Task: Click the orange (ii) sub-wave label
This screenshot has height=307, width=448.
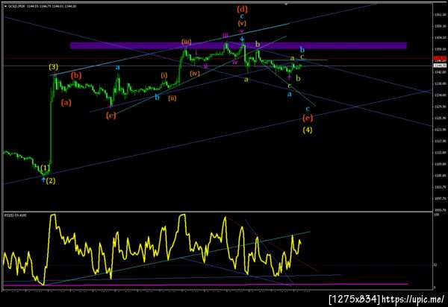Action: (x=172, y=98)
